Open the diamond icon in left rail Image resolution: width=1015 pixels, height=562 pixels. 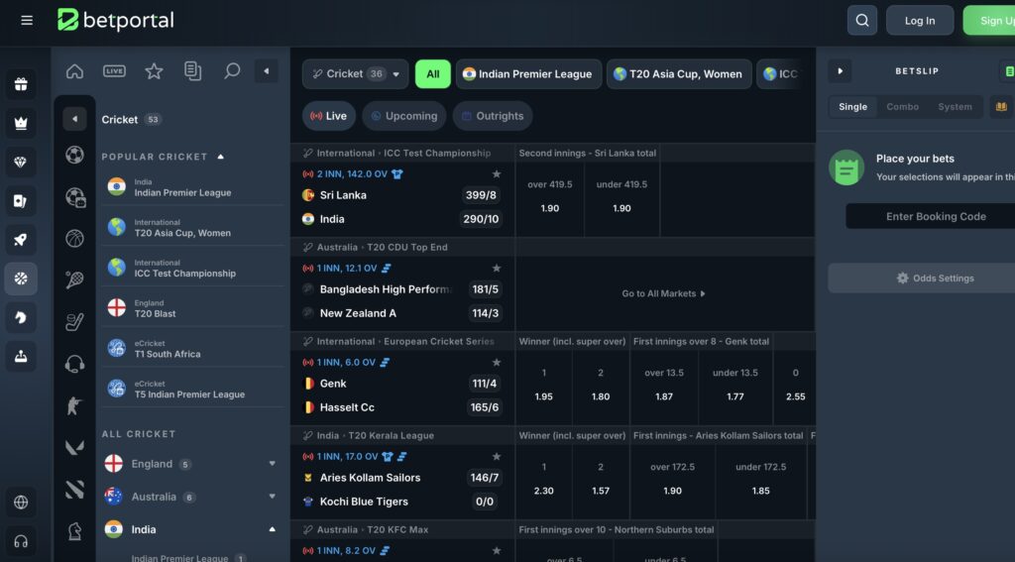pos(21,162)
